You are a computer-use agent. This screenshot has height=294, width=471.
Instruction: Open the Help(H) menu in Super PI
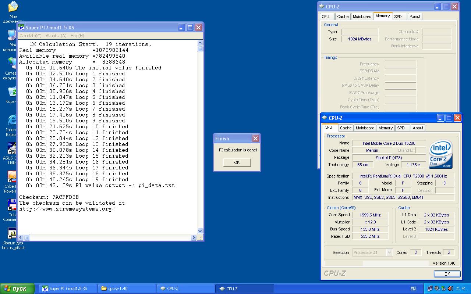tap(77, 36)
